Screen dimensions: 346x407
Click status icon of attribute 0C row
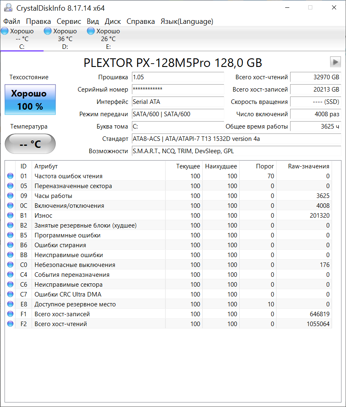pyautogui.click(x=10, y=205)
